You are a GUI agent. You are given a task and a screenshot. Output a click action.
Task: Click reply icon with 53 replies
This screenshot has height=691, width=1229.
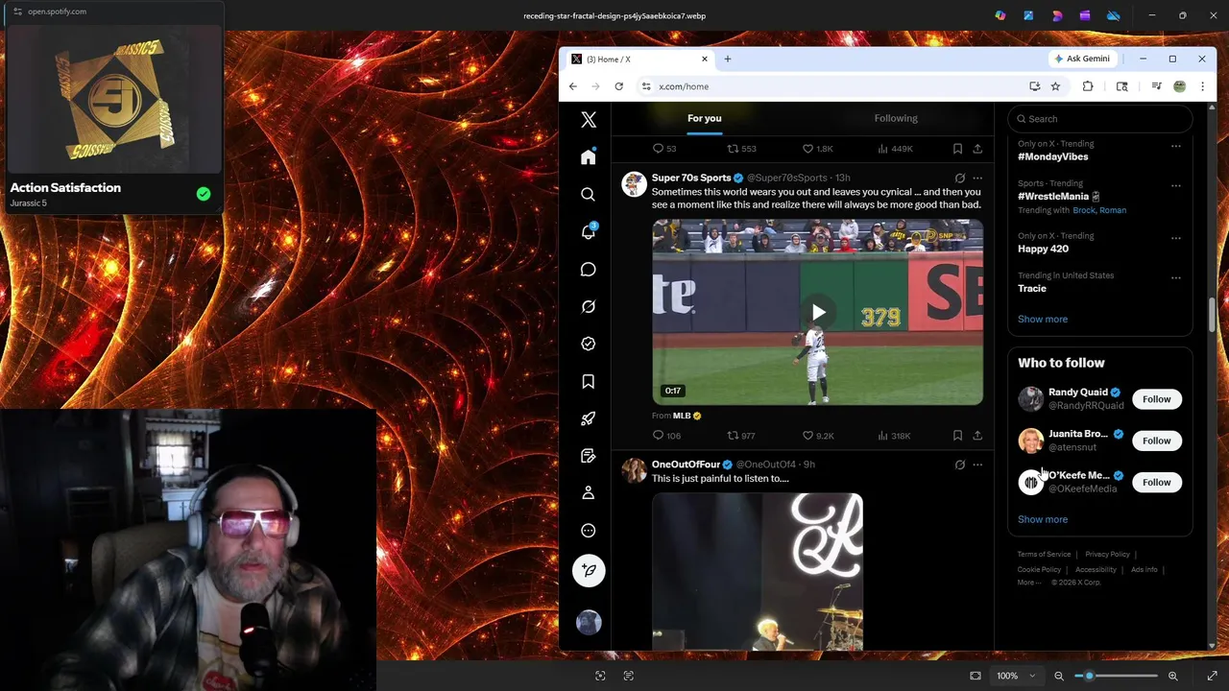[664, 149]
